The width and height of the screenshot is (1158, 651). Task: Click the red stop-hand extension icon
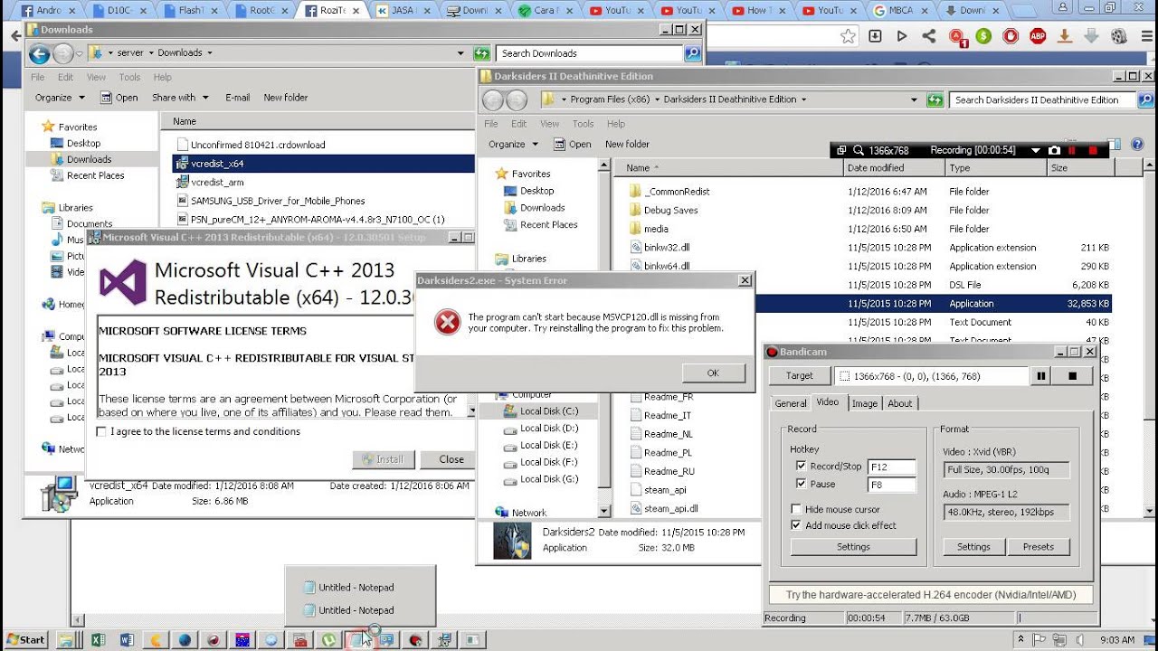[x=1011, y=36]
